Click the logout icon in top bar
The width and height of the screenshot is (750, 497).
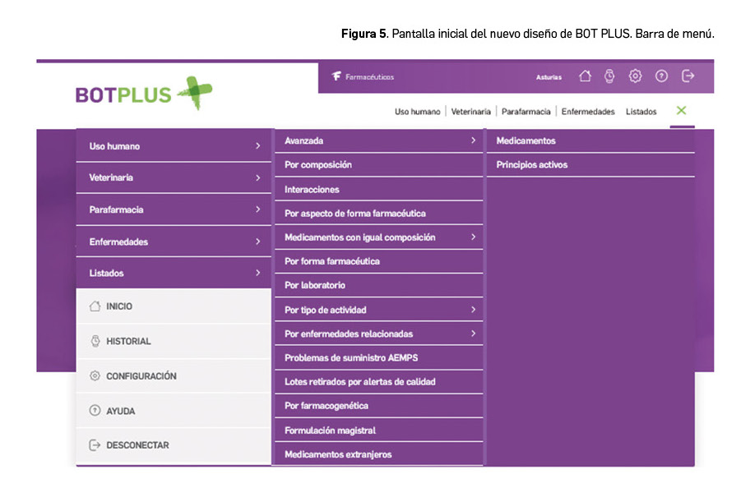pyautogui.click(x=688, y=76)
